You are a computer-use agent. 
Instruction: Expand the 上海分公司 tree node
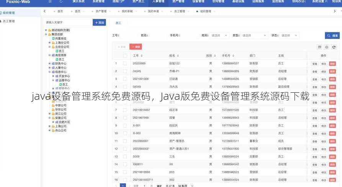tap(49, 43)
